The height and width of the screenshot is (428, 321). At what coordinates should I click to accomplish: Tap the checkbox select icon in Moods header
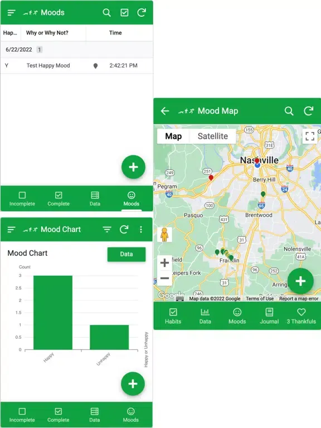pos(124,13)
